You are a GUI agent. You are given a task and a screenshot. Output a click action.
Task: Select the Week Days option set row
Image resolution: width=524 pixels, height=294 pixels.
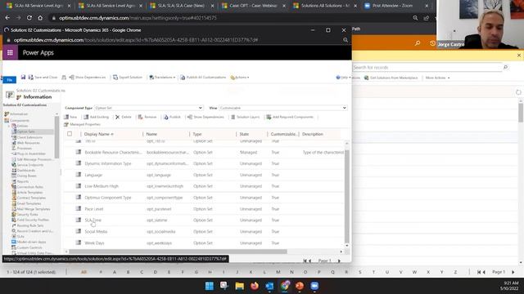204,243
